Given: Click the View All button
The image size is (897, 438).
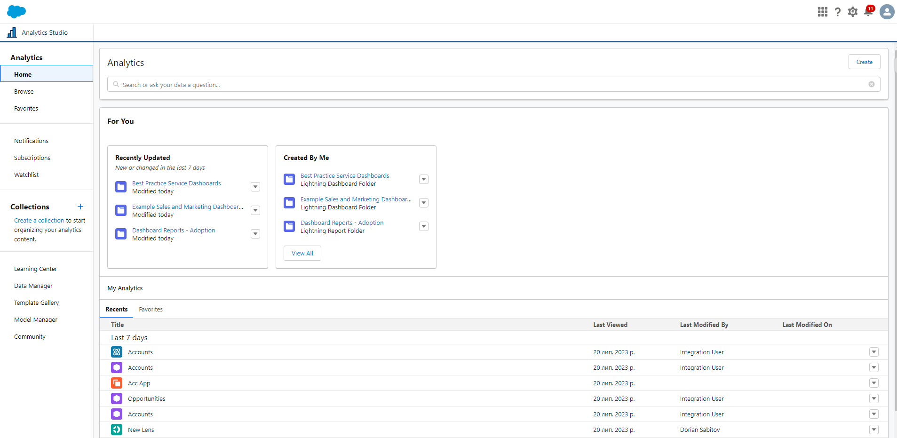Looking at the screenshot, I should tap(302, 253).
